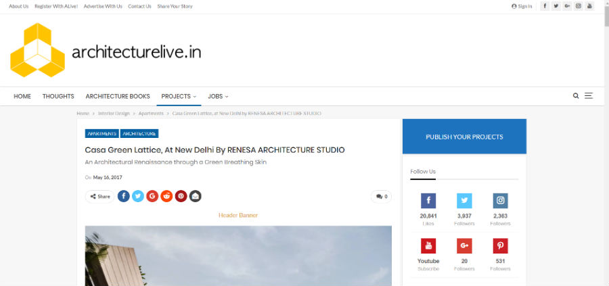
Task: Open Advertise With Us link
Action: (103, 6)
